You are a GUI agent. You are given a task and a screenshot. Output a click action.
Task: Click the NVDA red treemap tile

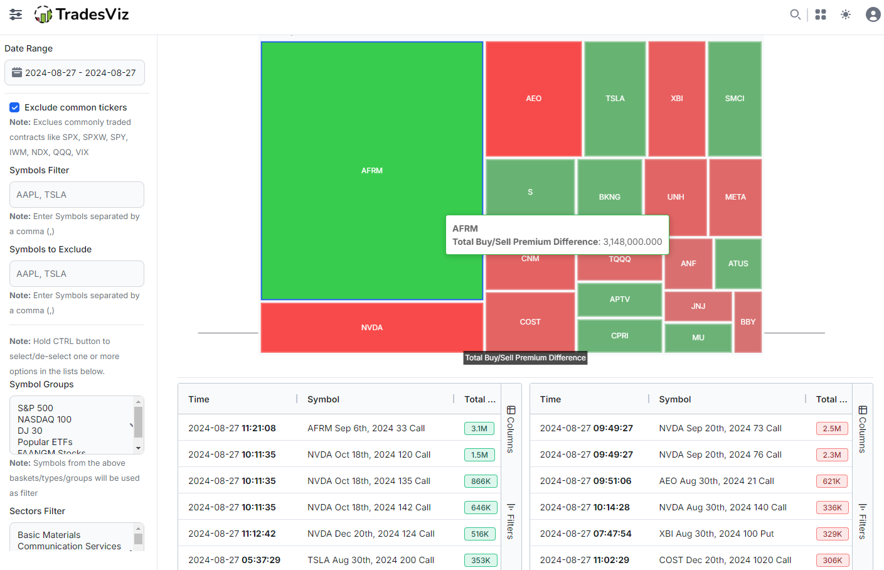[x=372, y=328]
